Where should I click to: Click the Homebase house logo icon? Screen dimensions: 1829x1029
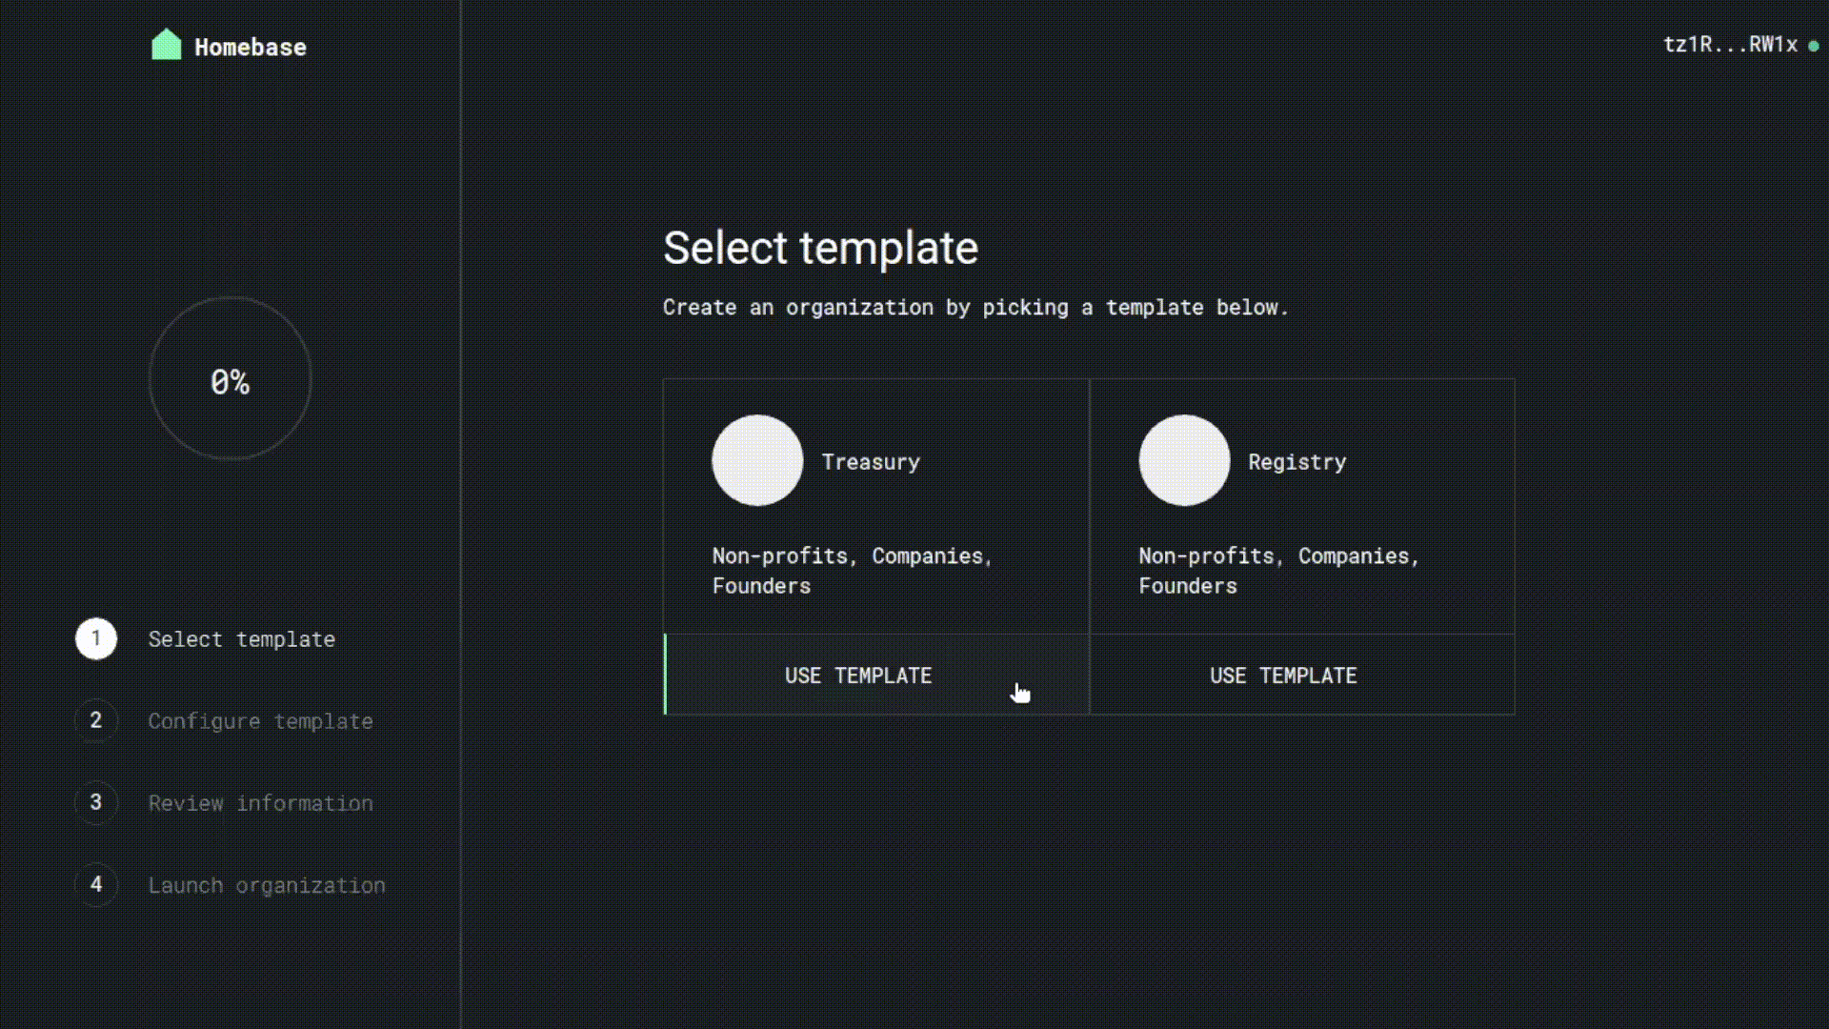point(166,45)
